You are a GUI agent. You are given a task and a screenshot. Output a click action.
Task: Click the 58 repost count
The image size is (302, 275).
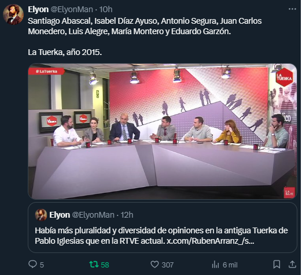pos(105,265)
